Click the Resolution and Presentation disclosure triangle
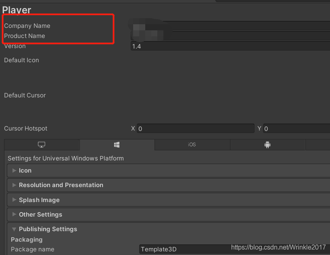This screenshot has width=330, height=255. 14,185
